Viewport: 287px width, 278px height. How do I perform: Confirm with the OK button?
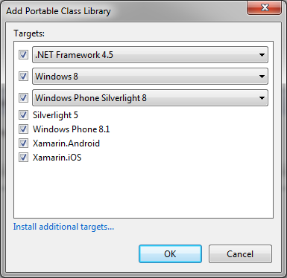(x=170, y=254)
